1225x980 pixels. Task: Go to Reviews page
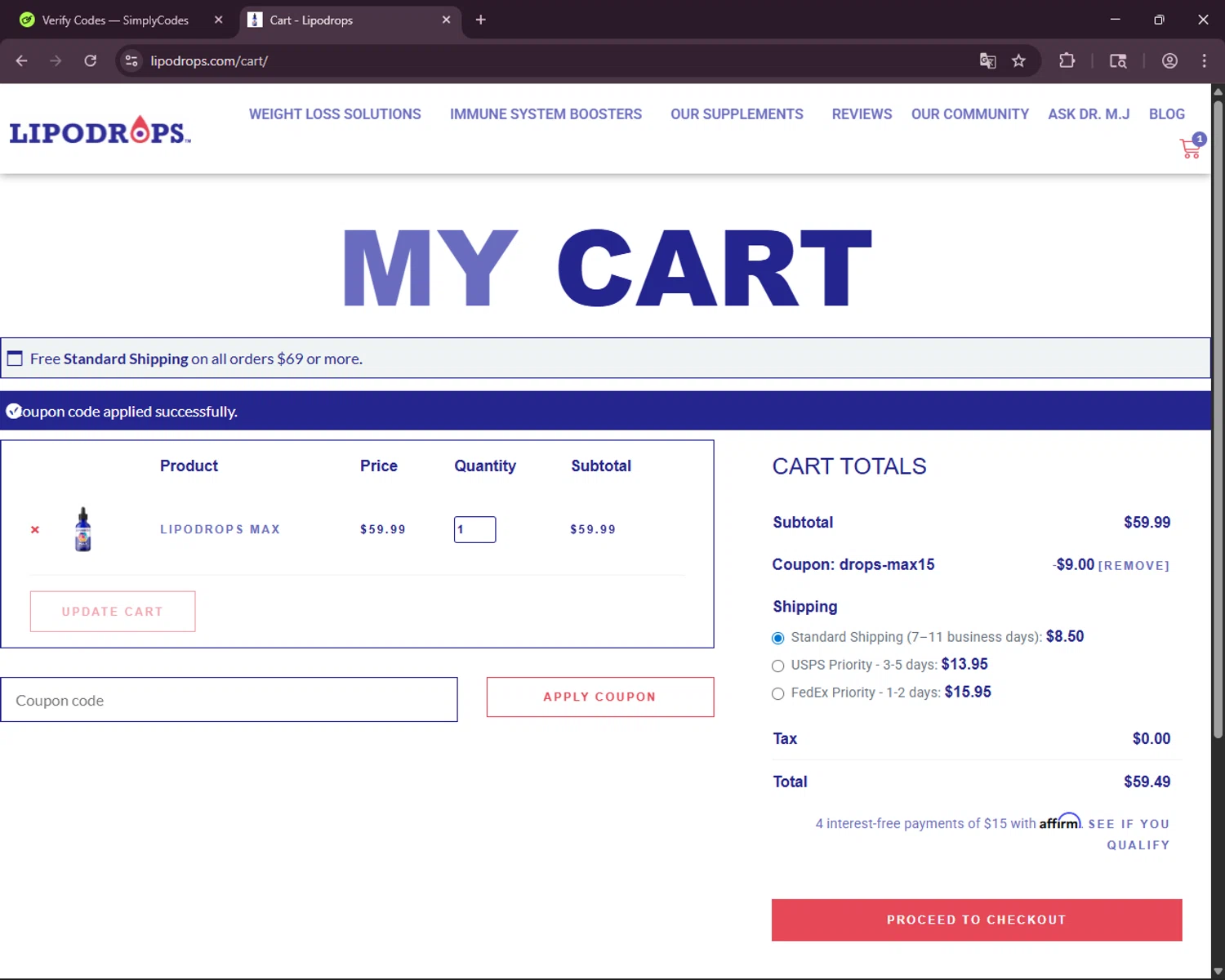[x=862, y=114]
